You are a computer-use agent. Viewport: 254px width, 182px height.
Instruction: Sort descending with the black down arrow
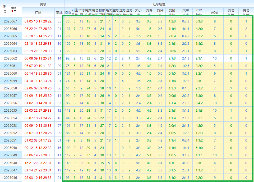(x=15, y=11)
